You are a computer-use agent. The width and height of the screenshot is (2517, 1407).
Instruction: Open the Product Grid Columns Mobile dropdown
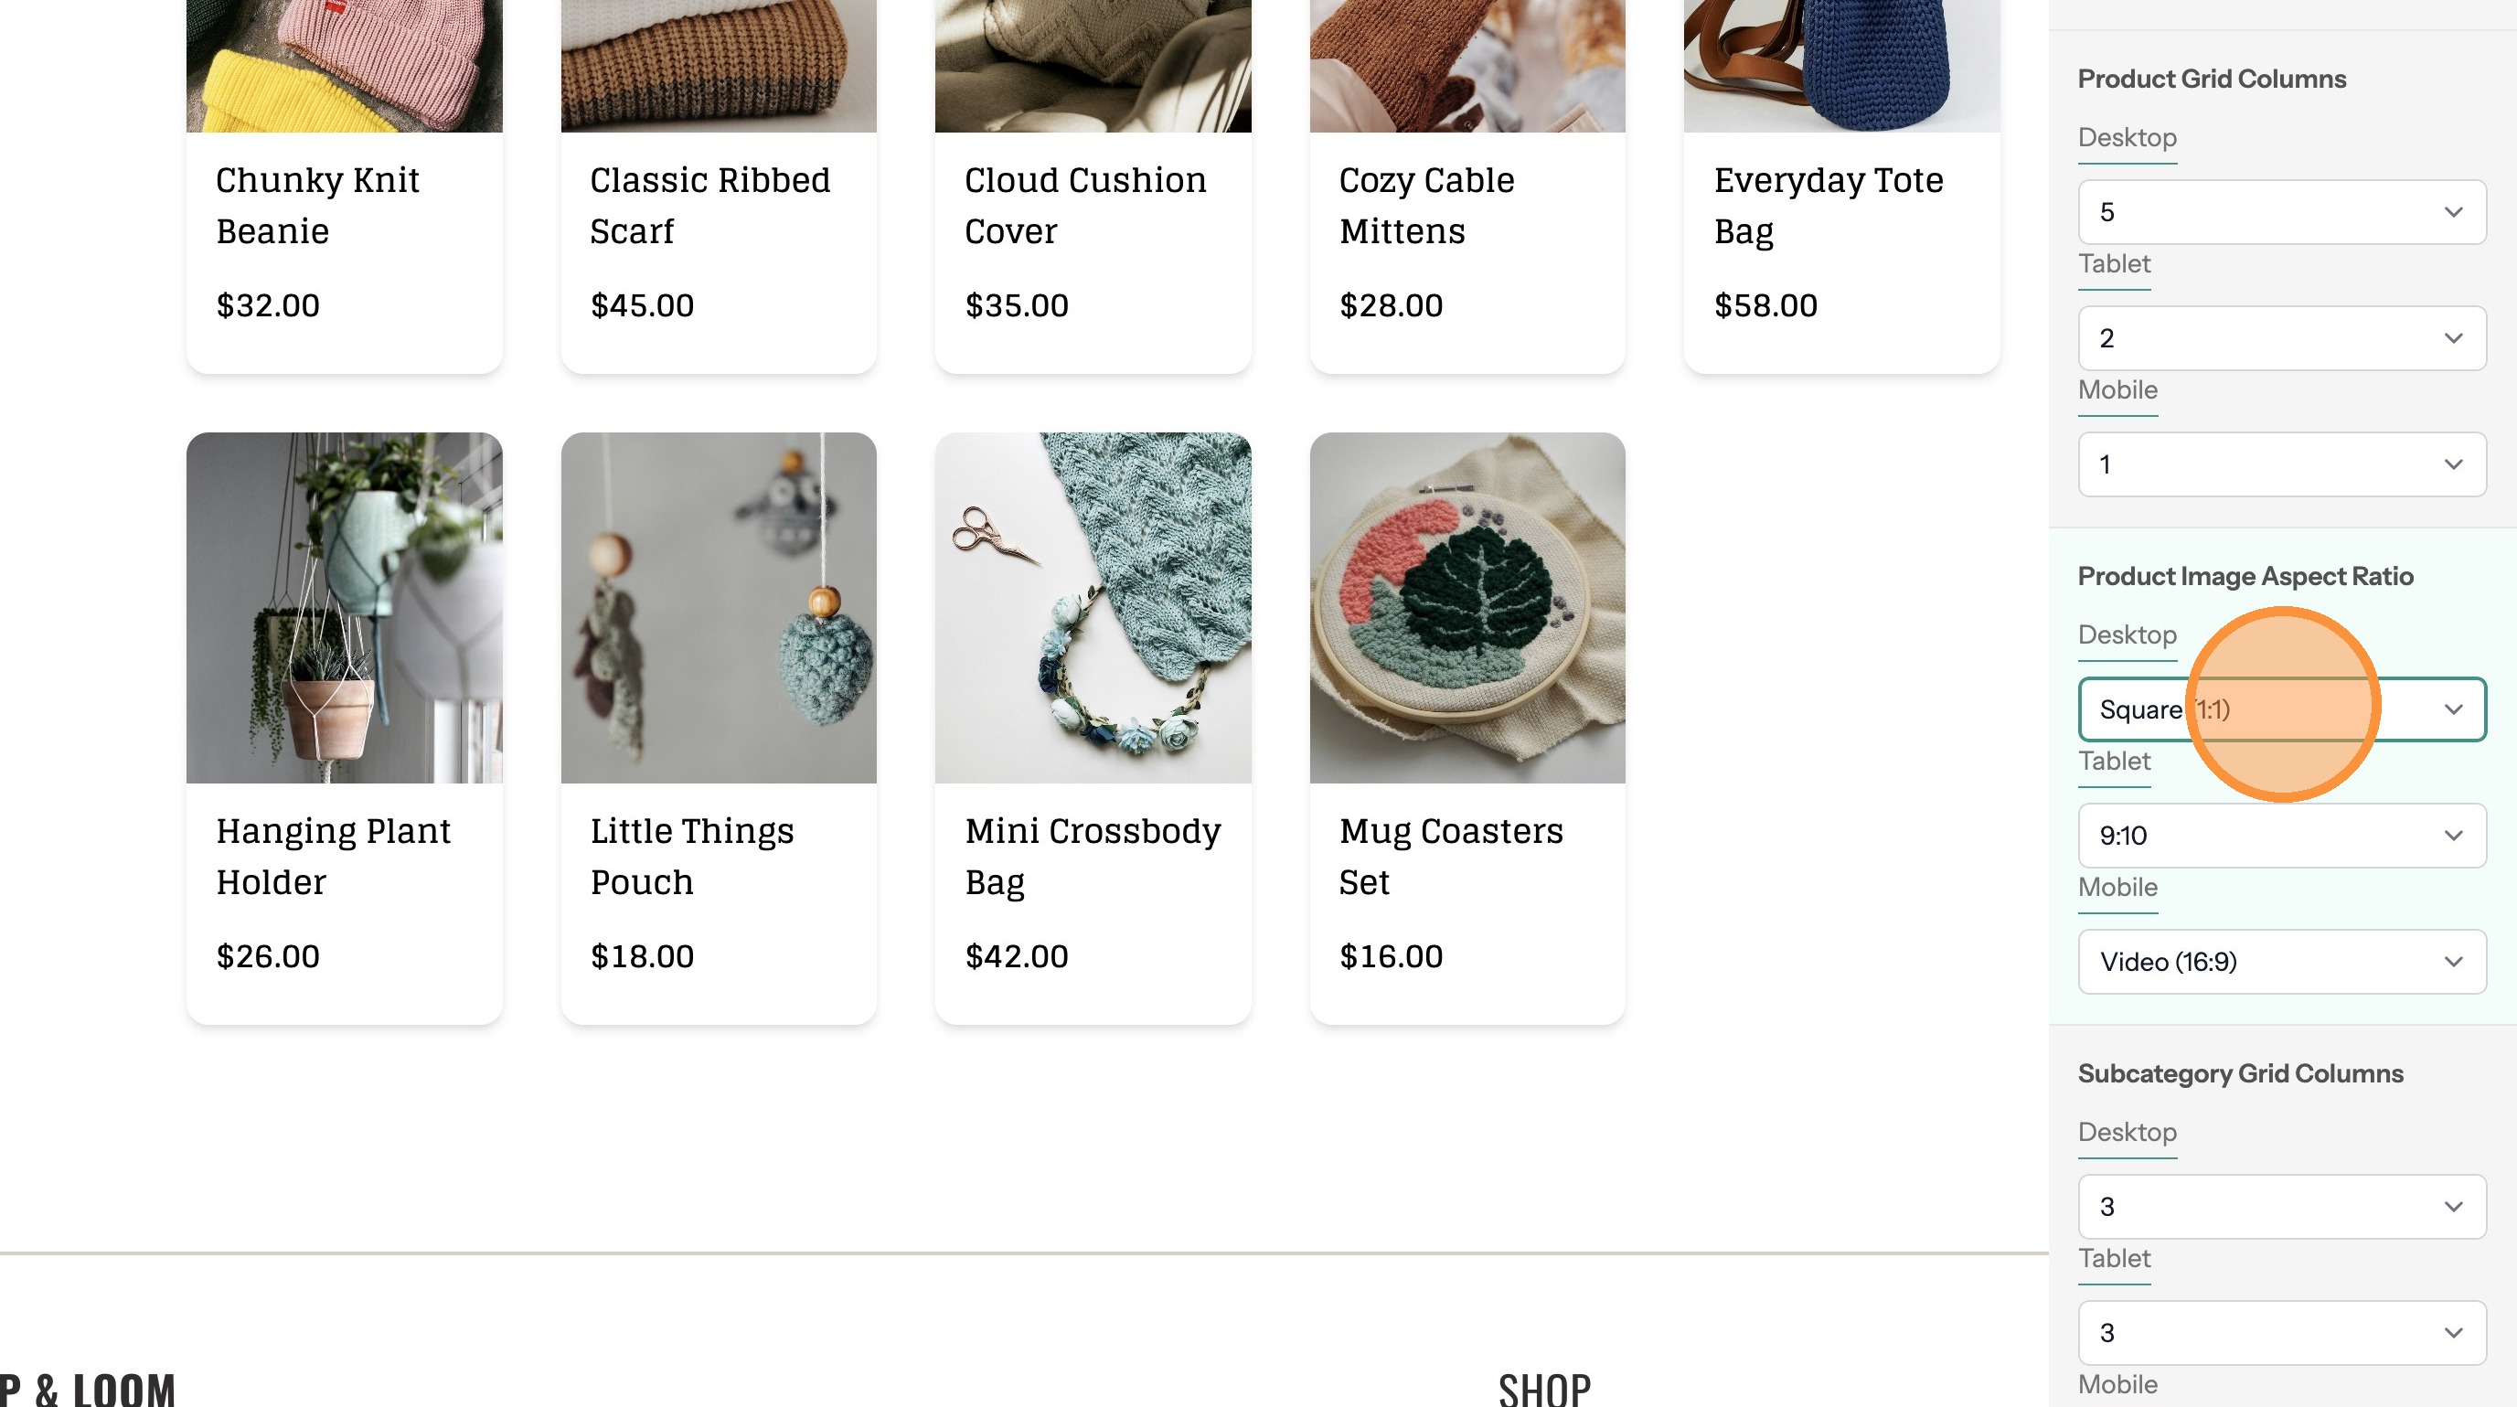tap(2280, 464)
